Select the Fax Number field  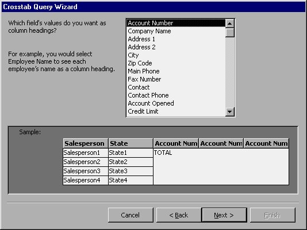pos(176,79)
